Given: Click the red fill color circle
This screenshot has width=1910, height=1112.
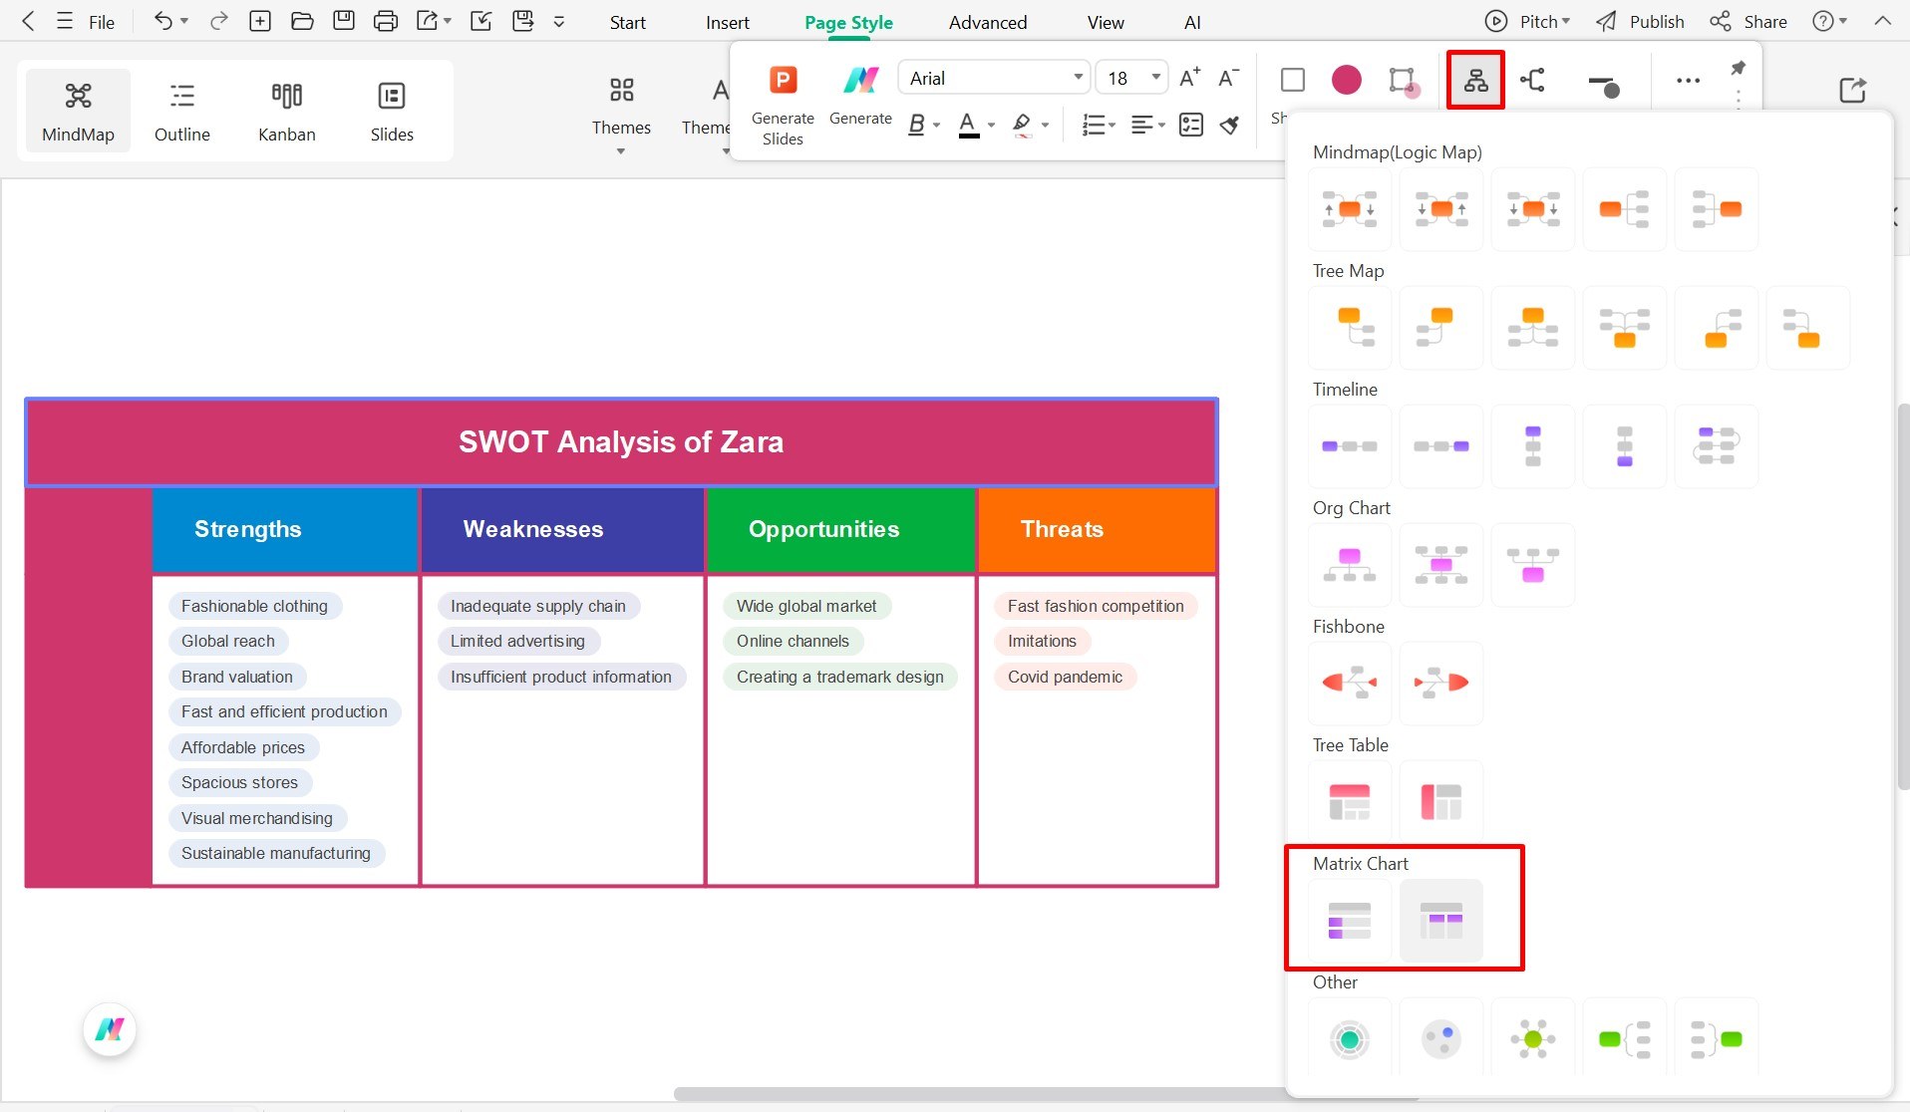Looking at the screenshot, I should pyautogui.click(x=1347, y=80).
